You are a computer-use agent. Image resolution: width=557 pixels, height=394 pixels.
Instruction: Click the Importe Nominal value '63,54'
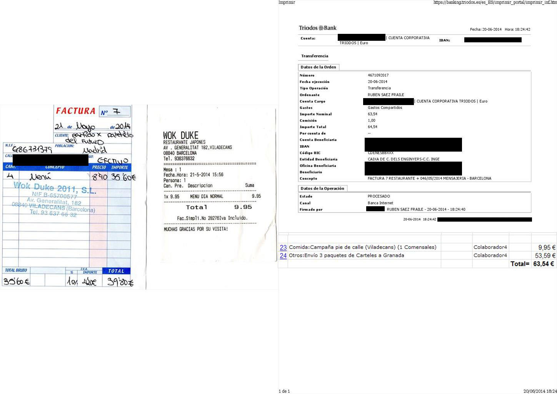coord(372,114)
